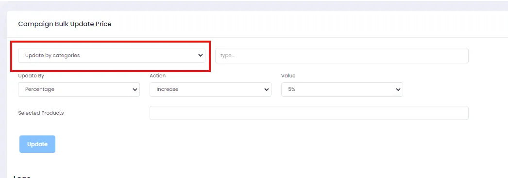
Task: Click the blue Update button
Action: [37, 144]
